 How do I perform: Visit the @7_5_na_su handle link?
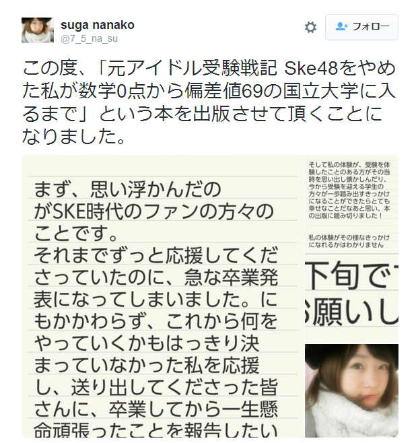point(89,38)
